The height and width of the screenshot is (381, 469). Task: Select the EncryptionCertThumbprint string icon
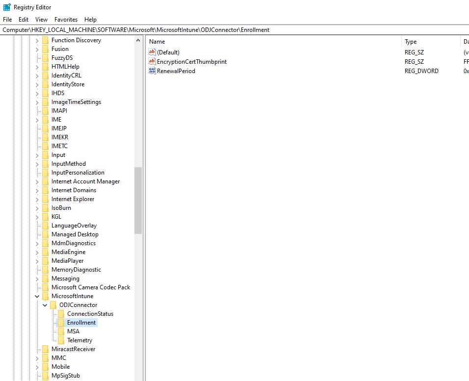152,61
